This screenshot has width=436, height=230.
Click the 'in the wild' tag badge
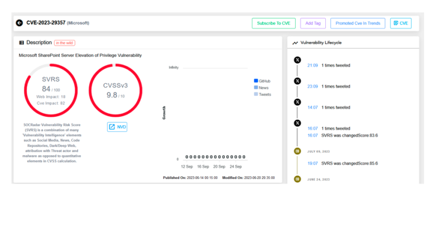pyautogui.click(x=65, y=42)
